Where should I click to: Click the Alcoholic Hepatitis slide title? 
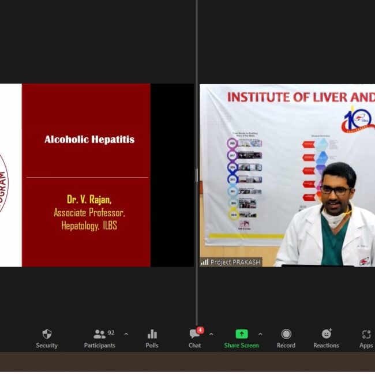coord(89,139)
